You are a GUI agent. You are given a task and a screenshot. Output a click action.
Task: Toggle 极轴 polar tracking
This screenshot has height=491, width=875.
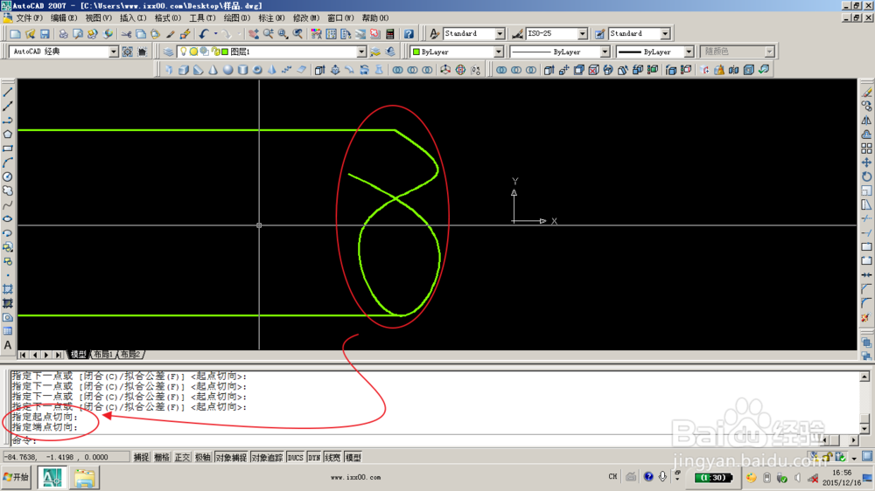pos(203,458)
